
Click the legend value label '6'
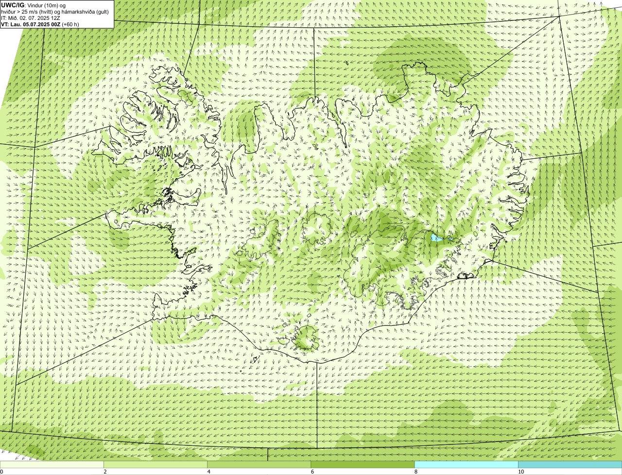click(x=312, y=472)
